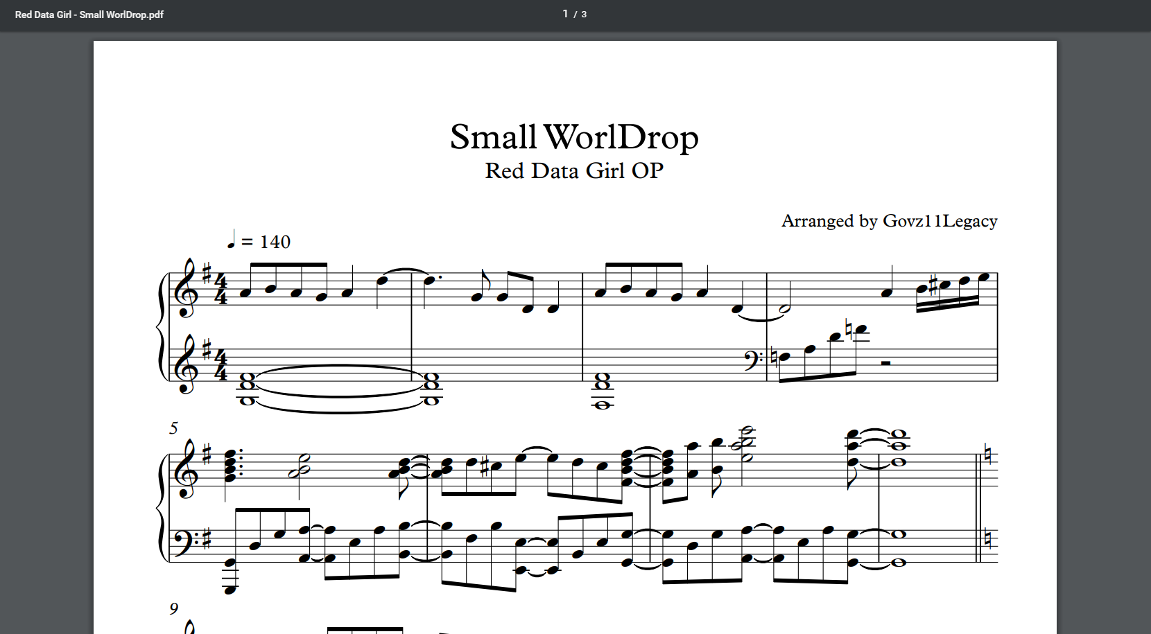Viewport: 1151px width, 634px height.
Task: Click the Arranged by Govz11Legacy credit
Action: click(x=889, y=221)
